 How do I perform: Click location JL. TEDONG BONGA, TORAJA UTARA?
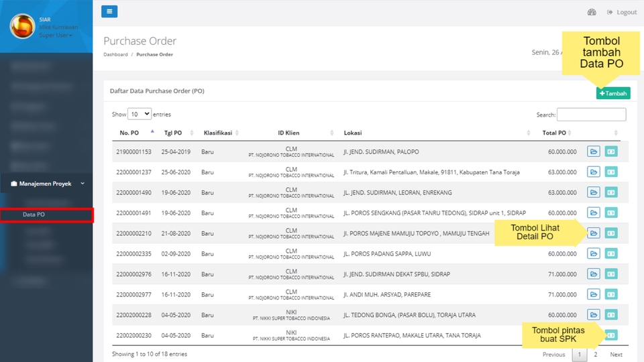point(409,315)
